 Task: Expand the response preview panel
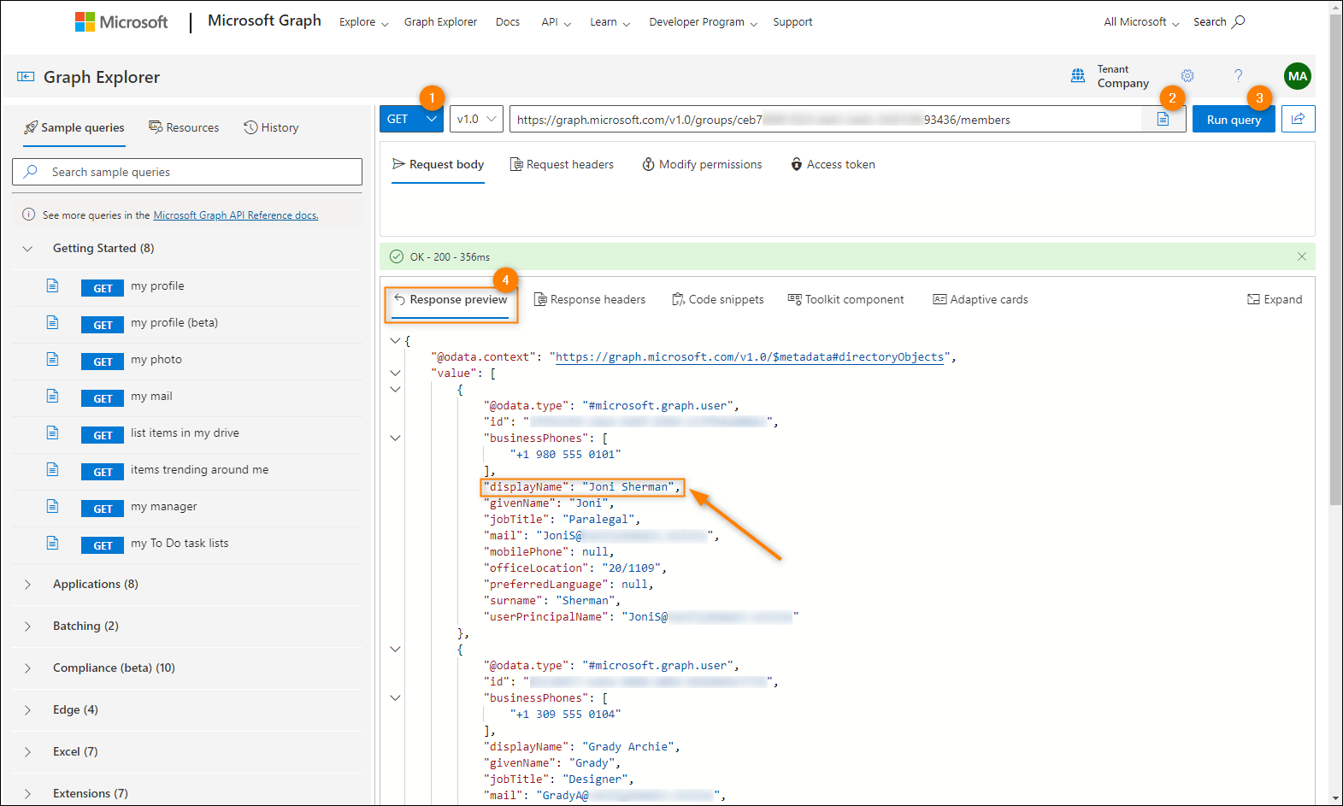click(x=1275, y=299)
